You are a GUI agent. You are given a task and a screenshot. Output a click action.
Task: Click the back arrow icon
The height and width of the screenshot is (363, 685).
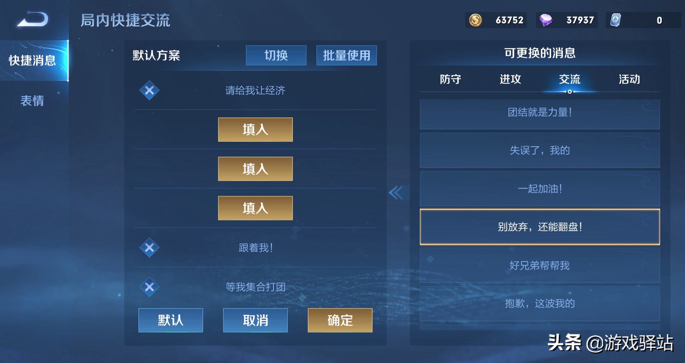click(33, 19)
